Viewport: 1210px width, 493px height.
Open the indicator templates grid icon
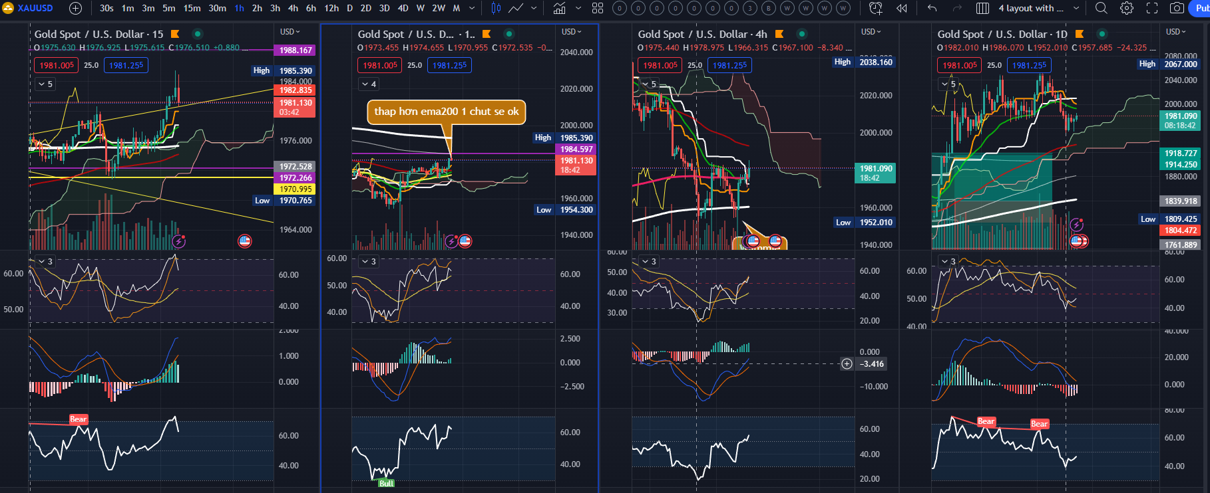tap(598, 8)
